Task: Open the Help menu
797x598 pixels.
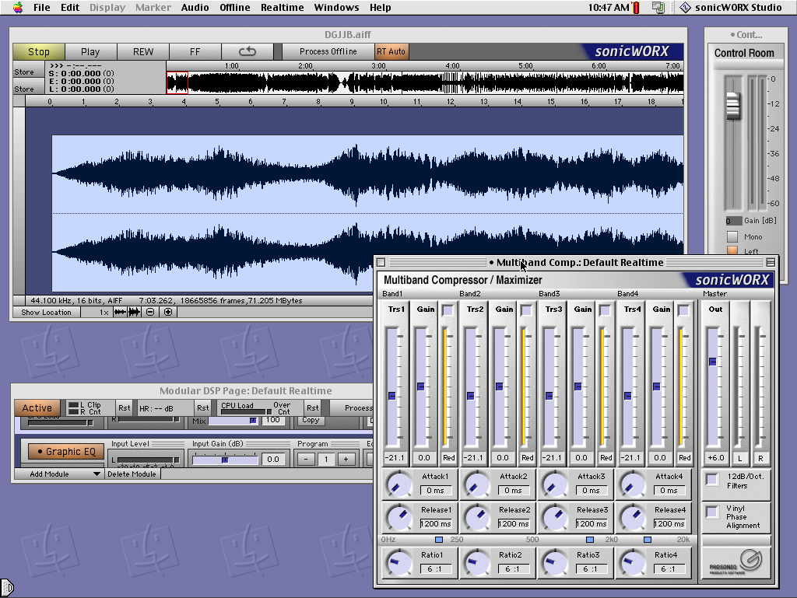Action: click(380, 7)
